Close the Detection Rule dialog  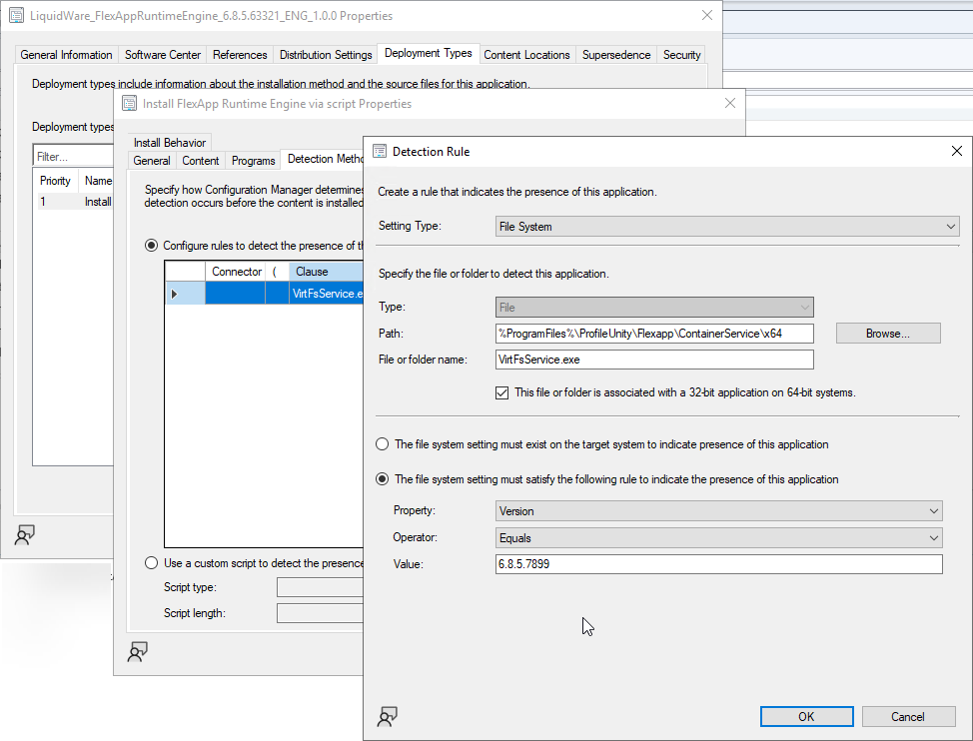click(956, 151)
